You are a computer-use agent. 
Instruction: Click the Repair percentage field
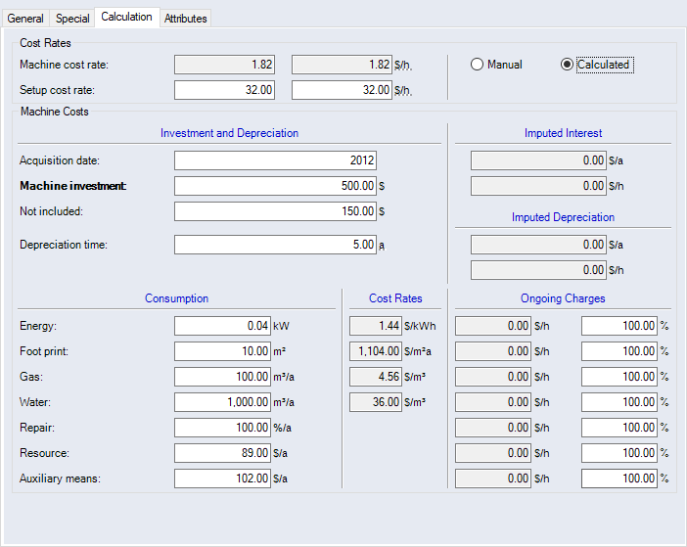[x=222, y=428]
